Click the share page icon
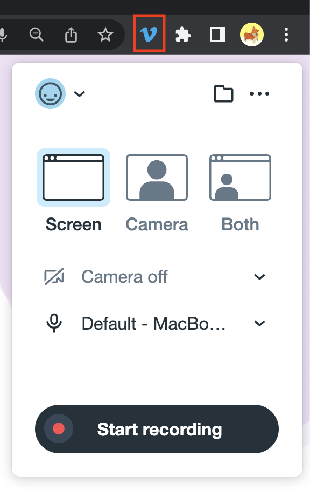This screenshot has height=490, width=310. click(x=71, y=35)
